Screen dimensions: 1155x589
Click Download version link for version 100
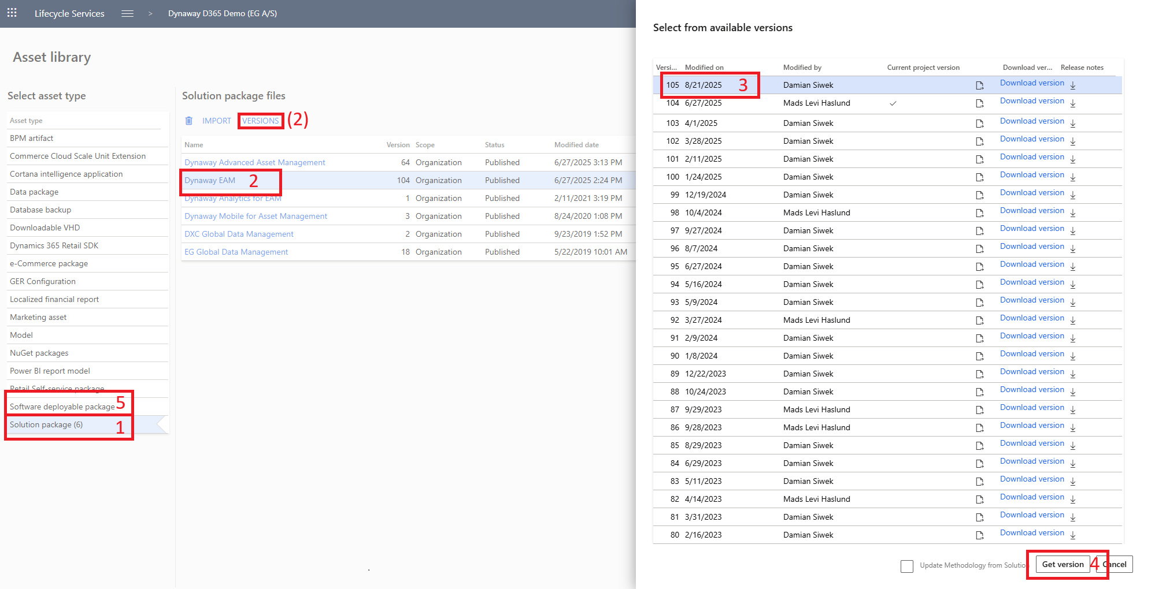[x=1031, y=175]
